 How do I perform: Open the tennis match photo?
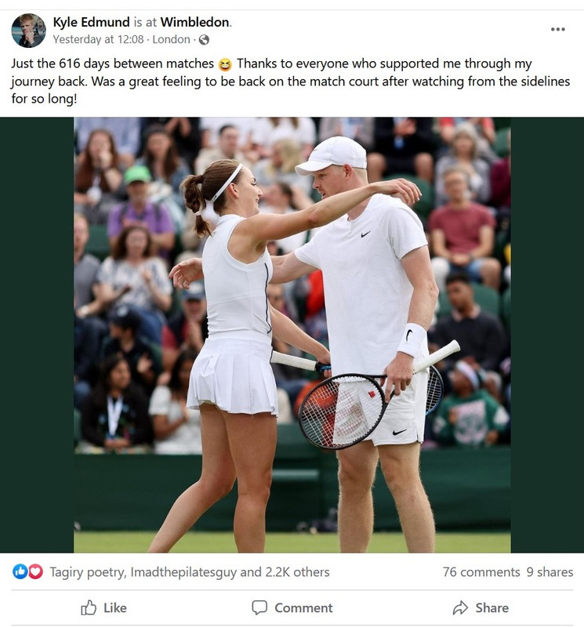[292, 335]
